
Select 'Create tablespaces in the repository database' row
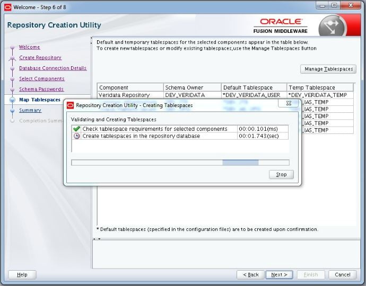pos(180,136)
